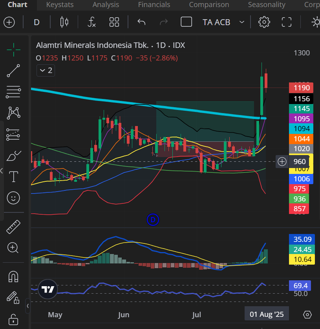Click the red 975 price label
Viewport: 320px width, 329px height.
[299, 189]
